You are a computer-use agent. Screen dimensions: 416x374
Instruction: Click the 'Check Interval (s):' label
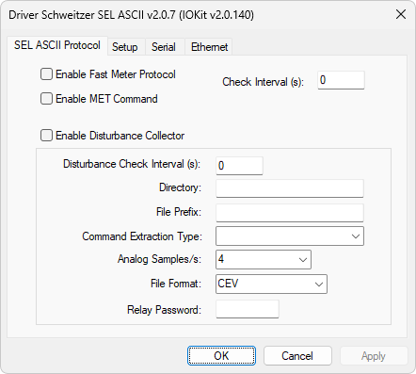coord(263,82)
